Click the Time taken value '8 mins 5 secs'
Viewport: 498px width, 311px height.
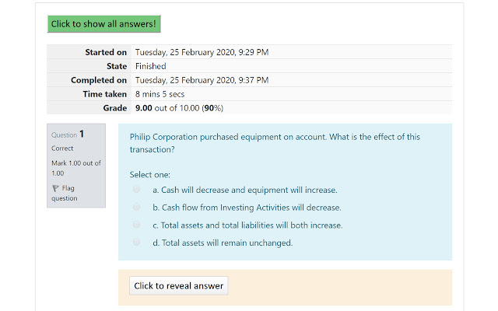coord(162,94)
